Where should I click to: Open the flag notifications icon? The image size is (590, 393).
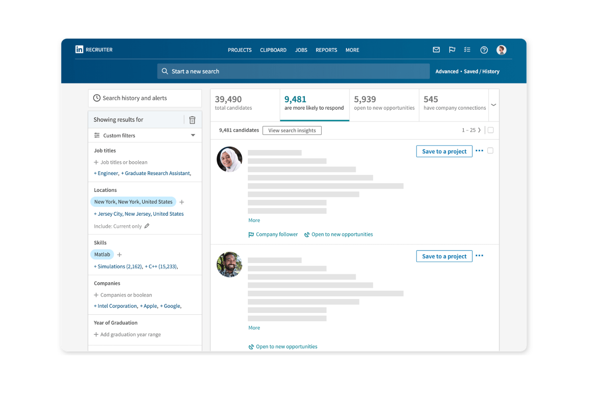click(x=452, y=50)
